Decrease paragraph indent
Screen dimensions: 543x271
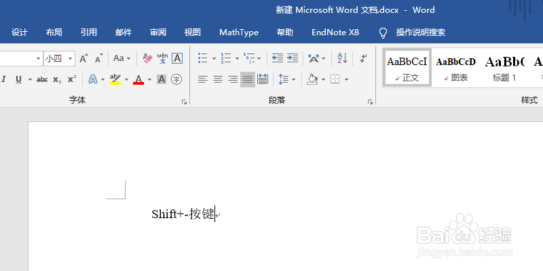[x=278, y=58]
